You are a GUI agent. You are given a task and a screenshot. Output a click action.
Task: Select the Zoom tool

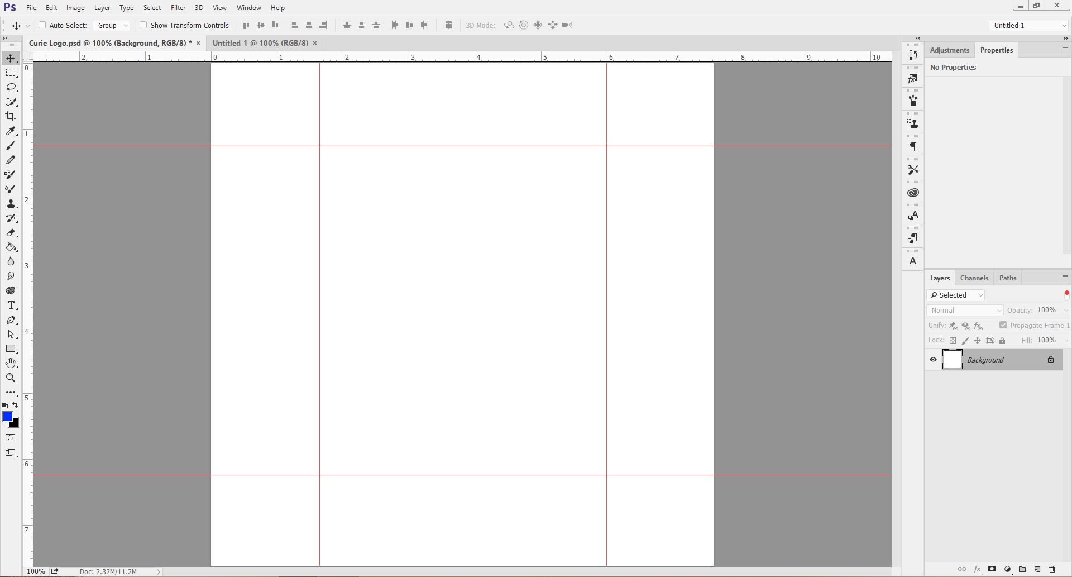pos(11,378)
